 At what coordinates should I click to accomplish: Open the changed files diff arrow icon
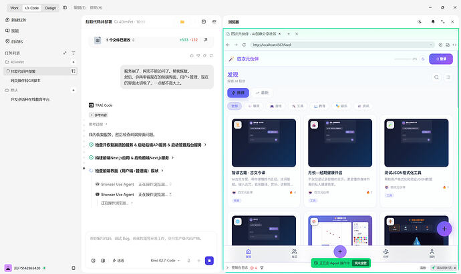pos(206,39)
